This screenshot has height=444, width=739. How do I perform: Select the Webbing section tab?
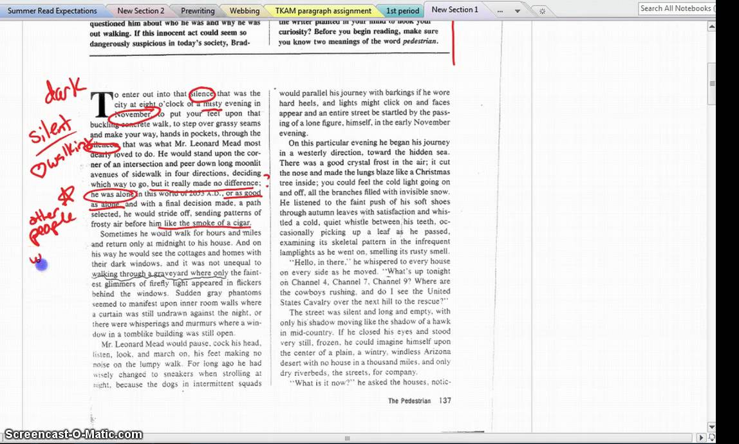[x=244, y=10]
